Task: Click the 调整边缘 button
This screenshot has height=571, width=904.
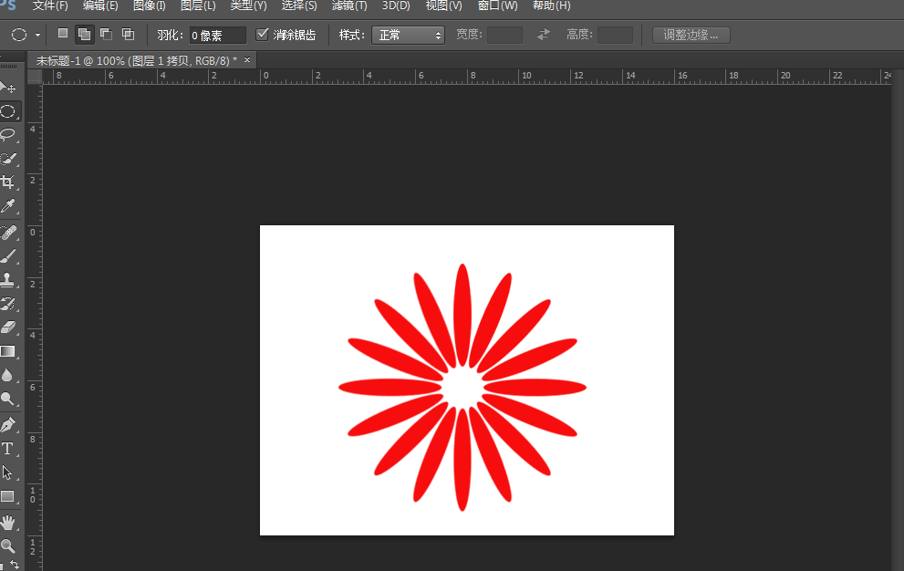Action: click(x=690, y=35)
